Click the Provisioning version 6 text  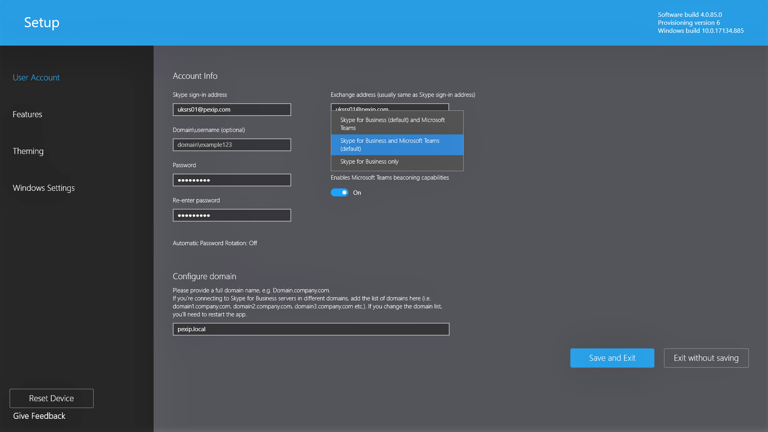tap(689, 23)
